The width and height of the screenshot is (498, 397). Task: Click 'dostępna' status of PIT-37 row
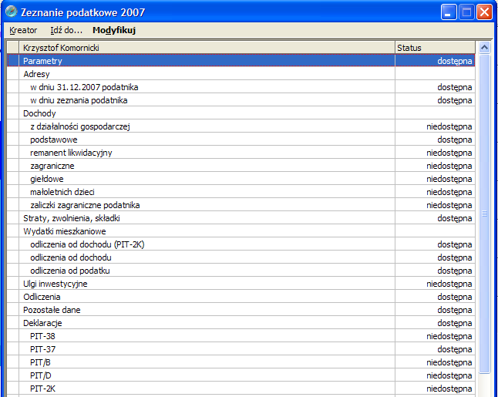pyautogui.click(x=455, y=350)
